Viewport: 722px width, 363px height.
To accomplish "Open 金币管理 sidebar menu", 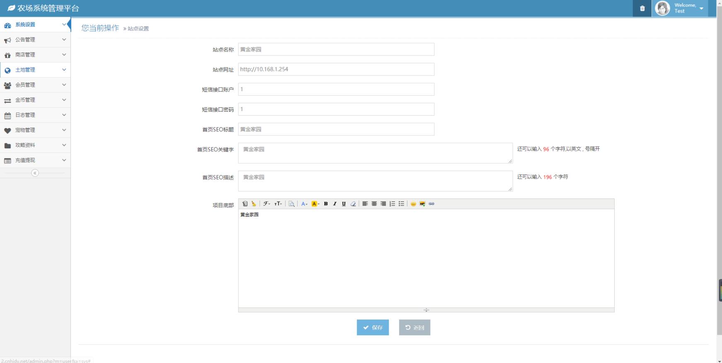I will tap(35, 100).
